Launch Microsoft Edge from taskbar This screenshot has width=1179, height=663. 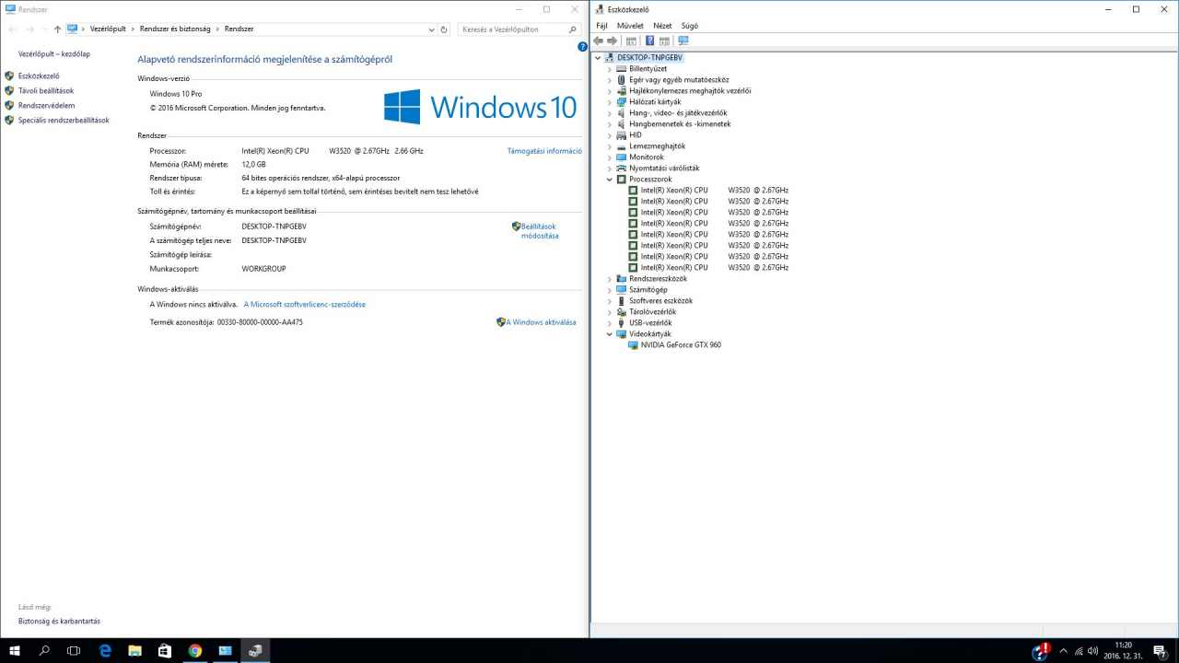104,650
